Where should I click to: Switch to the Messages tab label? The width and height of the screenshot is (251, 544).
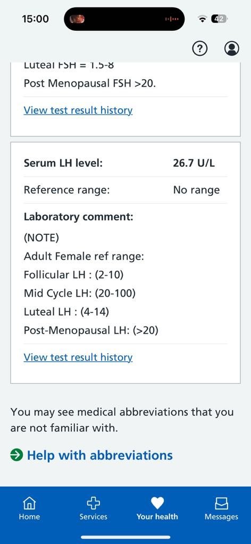pyautogui.click(x=222, y=517)
